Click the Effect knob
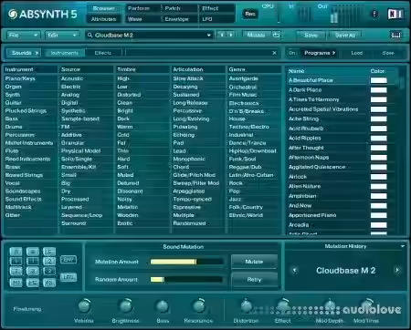This screenshot has height=330, width=411. pos(283,305)
